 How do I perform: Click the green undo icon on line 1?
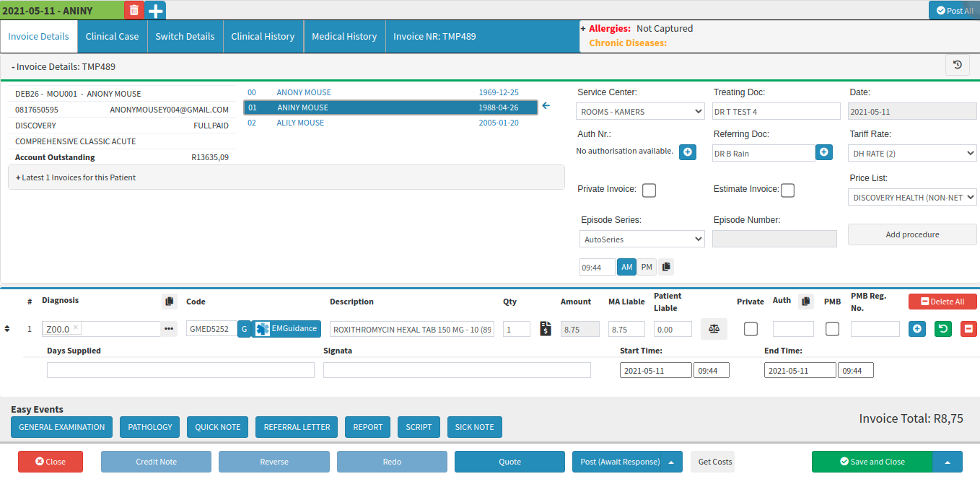pyautogui.click(x=942, y=329)
